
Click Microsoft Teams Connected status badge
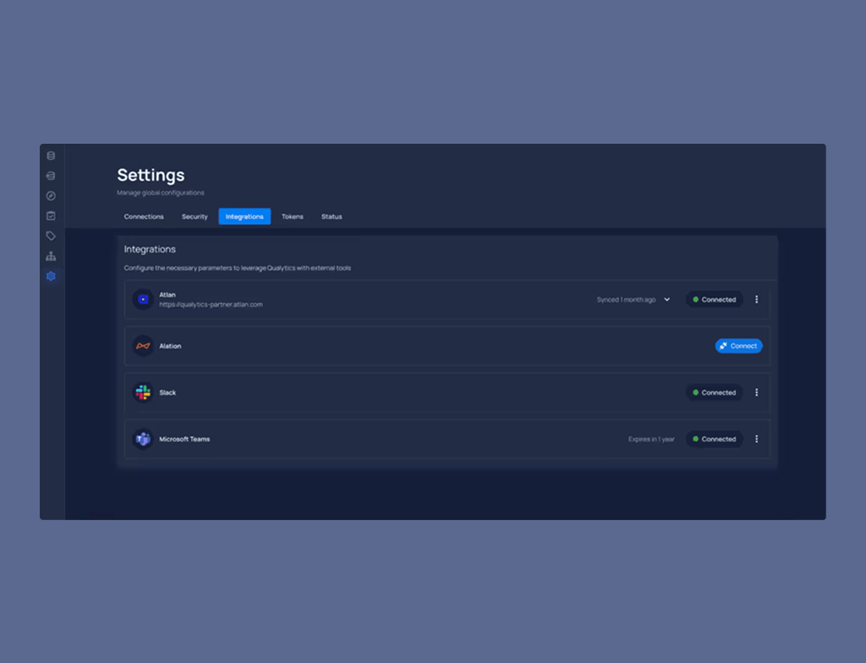tap(715, 439)
